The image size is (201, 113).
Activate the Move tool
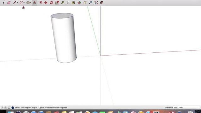[46, 3]
